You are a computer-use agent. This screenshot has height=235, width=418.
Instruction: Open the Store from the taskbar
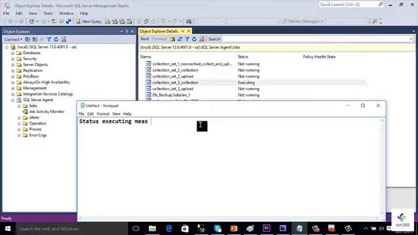click(x=185, y=228)
